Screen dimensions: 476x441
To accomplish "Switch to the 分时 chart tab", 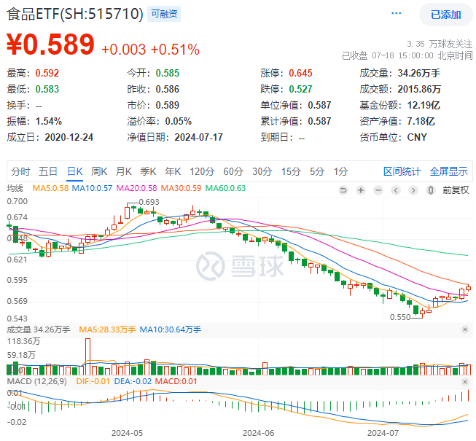I will (x=20, y=171).
